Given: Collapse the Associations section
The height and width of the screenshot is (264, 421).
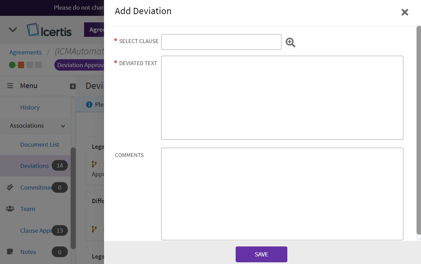Looking at the screenshot, I should (x=63, y=126).
